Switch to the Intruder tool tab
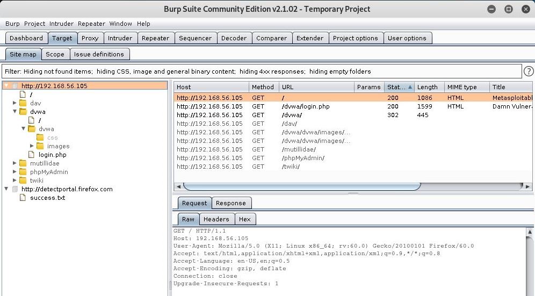Viewport: 535px width, 296px height. [x=120, y=38]
